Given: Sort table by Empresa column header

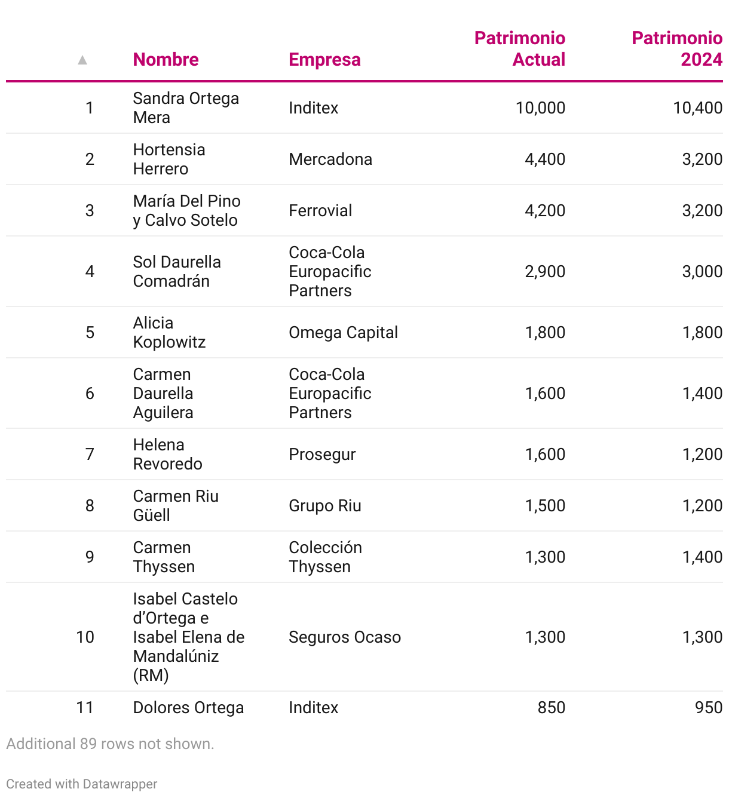Looking at the screenshot, I should pos(324,60).
